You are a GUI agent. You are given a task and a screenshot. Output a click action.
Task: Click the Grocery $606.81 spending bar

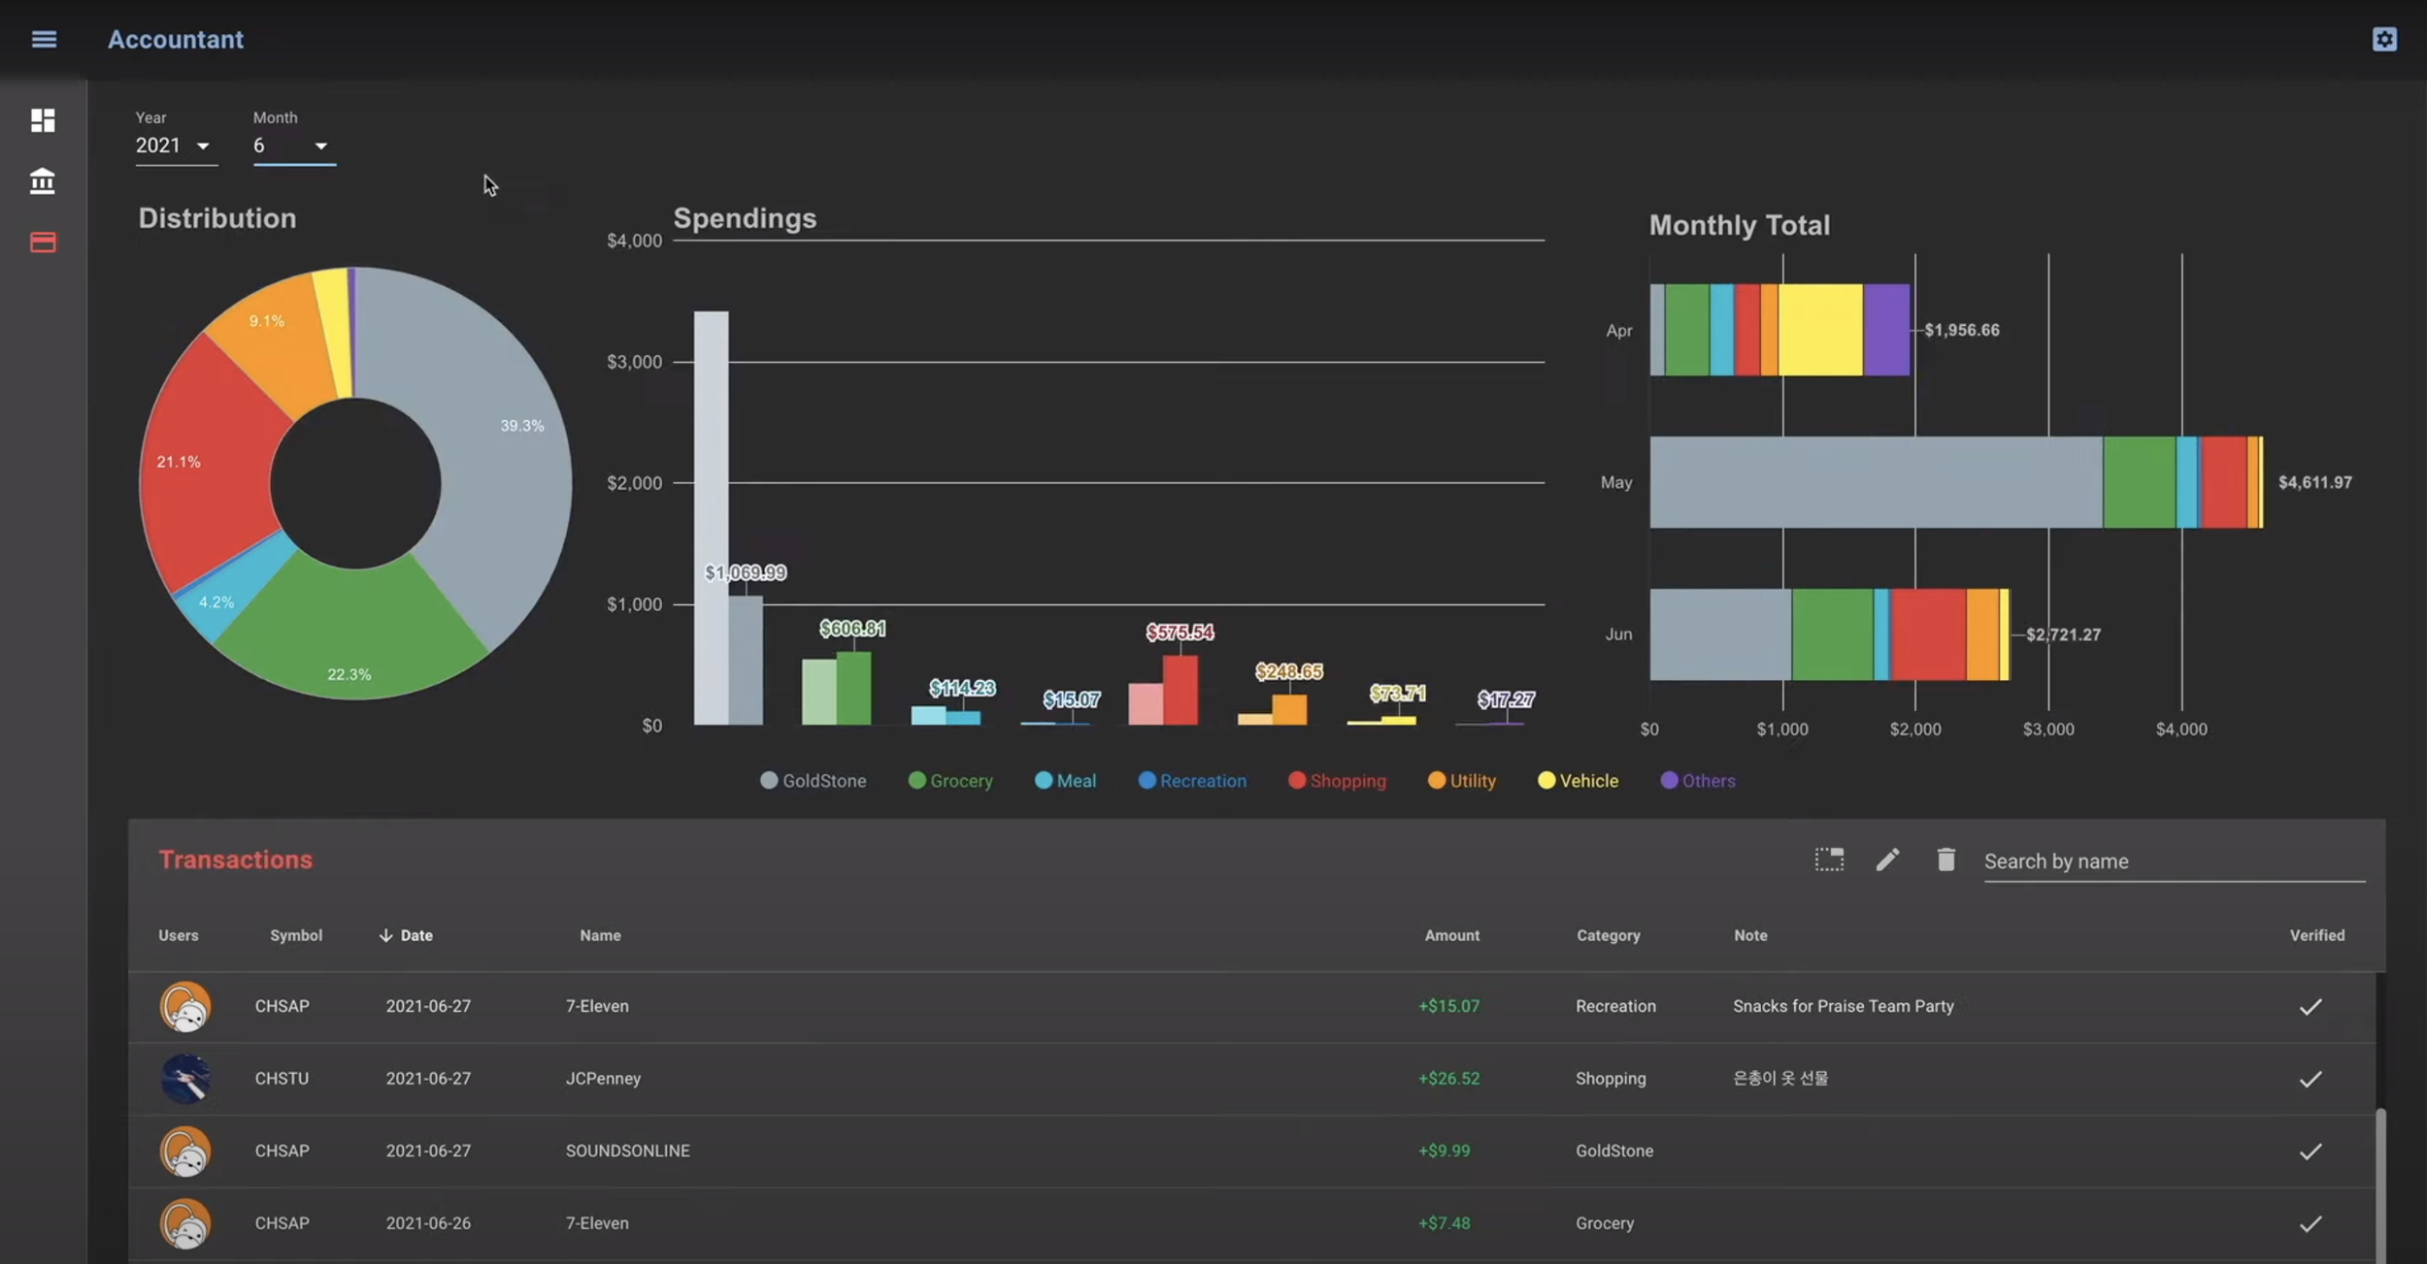pyautogui.click(x=853, y=688)
